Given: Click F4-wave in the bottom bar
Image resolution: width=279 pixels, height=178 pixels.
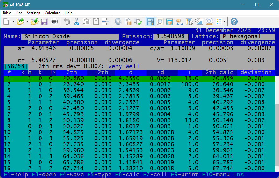Looking at the screenshot, I should 72,175.
